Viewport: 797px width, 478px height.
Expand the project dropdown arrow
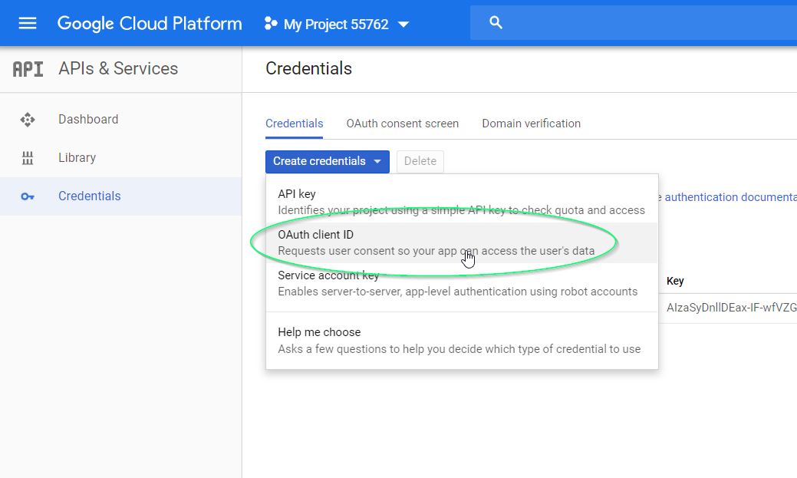(x=403, y=25)
